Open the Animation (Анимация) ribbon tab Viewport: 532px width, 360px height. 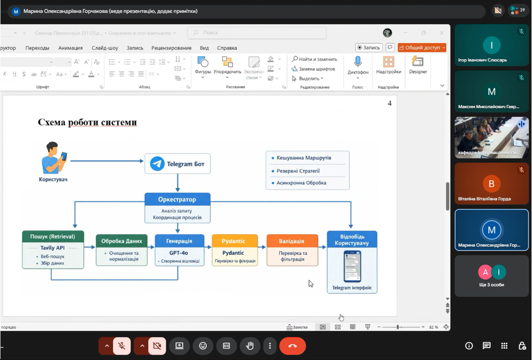coord(70,48)
